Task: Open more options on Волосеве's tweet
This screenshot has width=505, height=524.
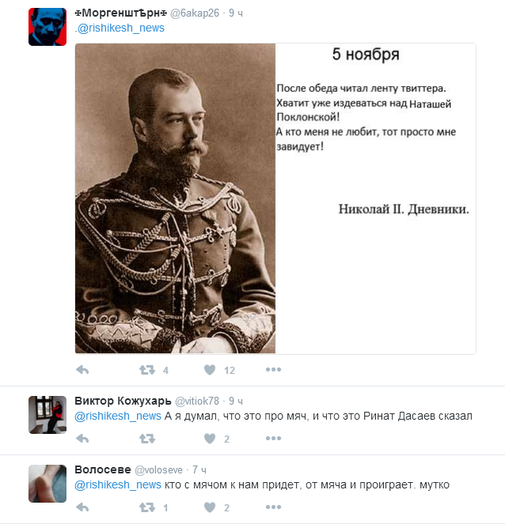Action: coord(273,507)
